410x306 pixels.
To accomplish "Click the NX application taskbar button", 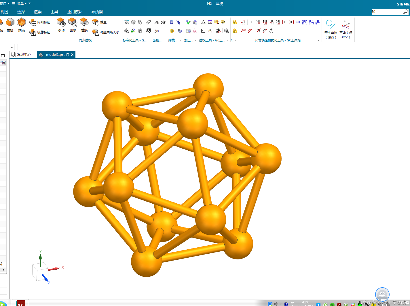I will coord(20,303).
